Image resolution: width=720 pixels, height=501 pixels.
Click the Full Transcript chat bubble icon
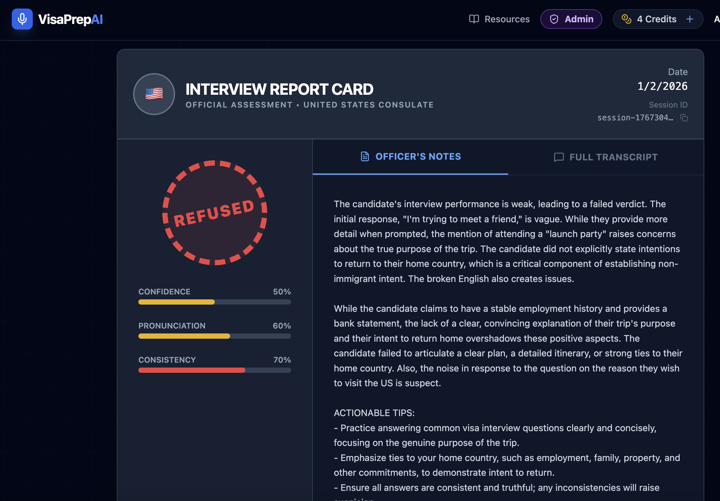pyautogui.click(x=559, y=157)
